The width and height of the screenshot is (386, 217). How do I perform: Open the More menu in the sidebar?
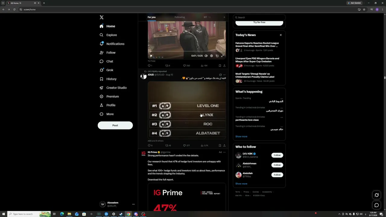107,114
